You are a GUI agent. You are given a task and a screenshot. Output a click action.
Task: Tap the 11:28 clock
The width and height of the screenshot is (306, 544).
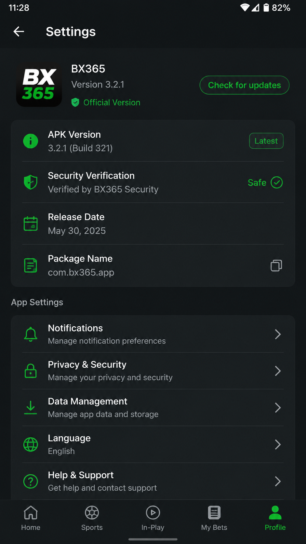(19, 7)
